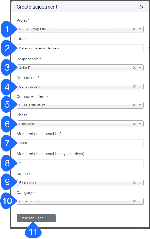Focus the Titre text field
The image size is (150, 239).
pyautogui.click(x=80, y=48)
